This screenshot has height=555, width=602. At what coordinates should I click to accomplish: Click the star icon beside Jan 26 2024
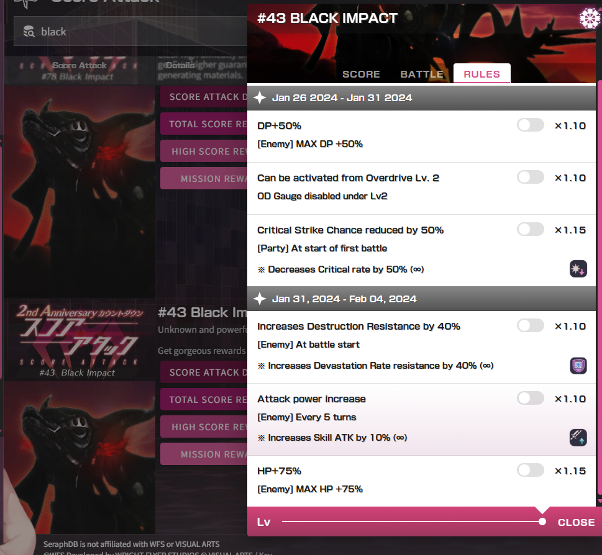pyautogui.click(x=260, y=97)
